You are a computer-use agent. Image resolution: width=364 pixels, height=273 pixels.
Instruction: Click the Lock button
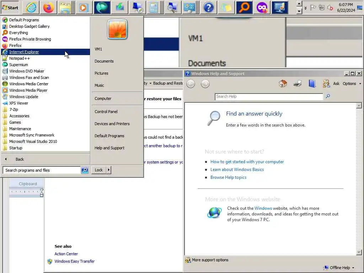[99, 170]
